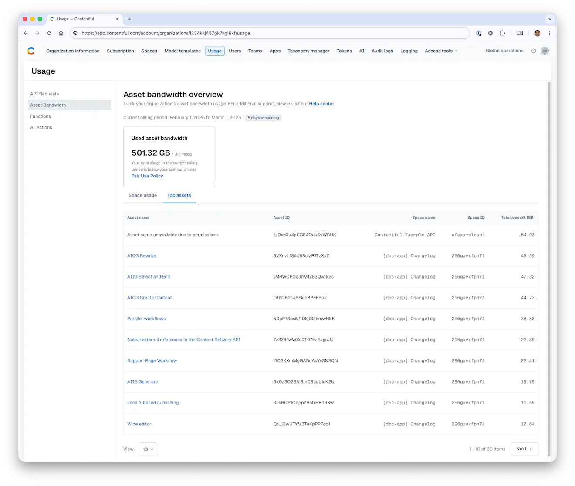
Task: Click the 64.93 total amount value
Action: coord(528,235)
